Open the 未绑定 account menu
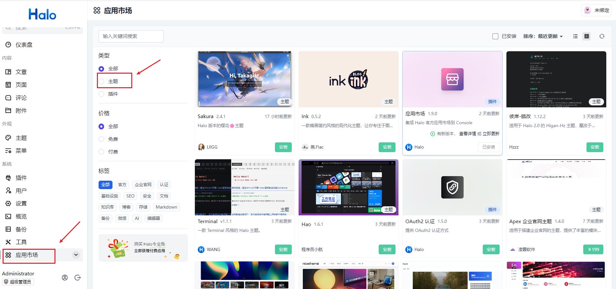Viewport: 616px width, 289px height. [x=596, y=10]
